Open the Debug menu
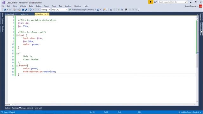Viewport: 203px width, 114px height. pyautogui.click(x=39, y=6)
